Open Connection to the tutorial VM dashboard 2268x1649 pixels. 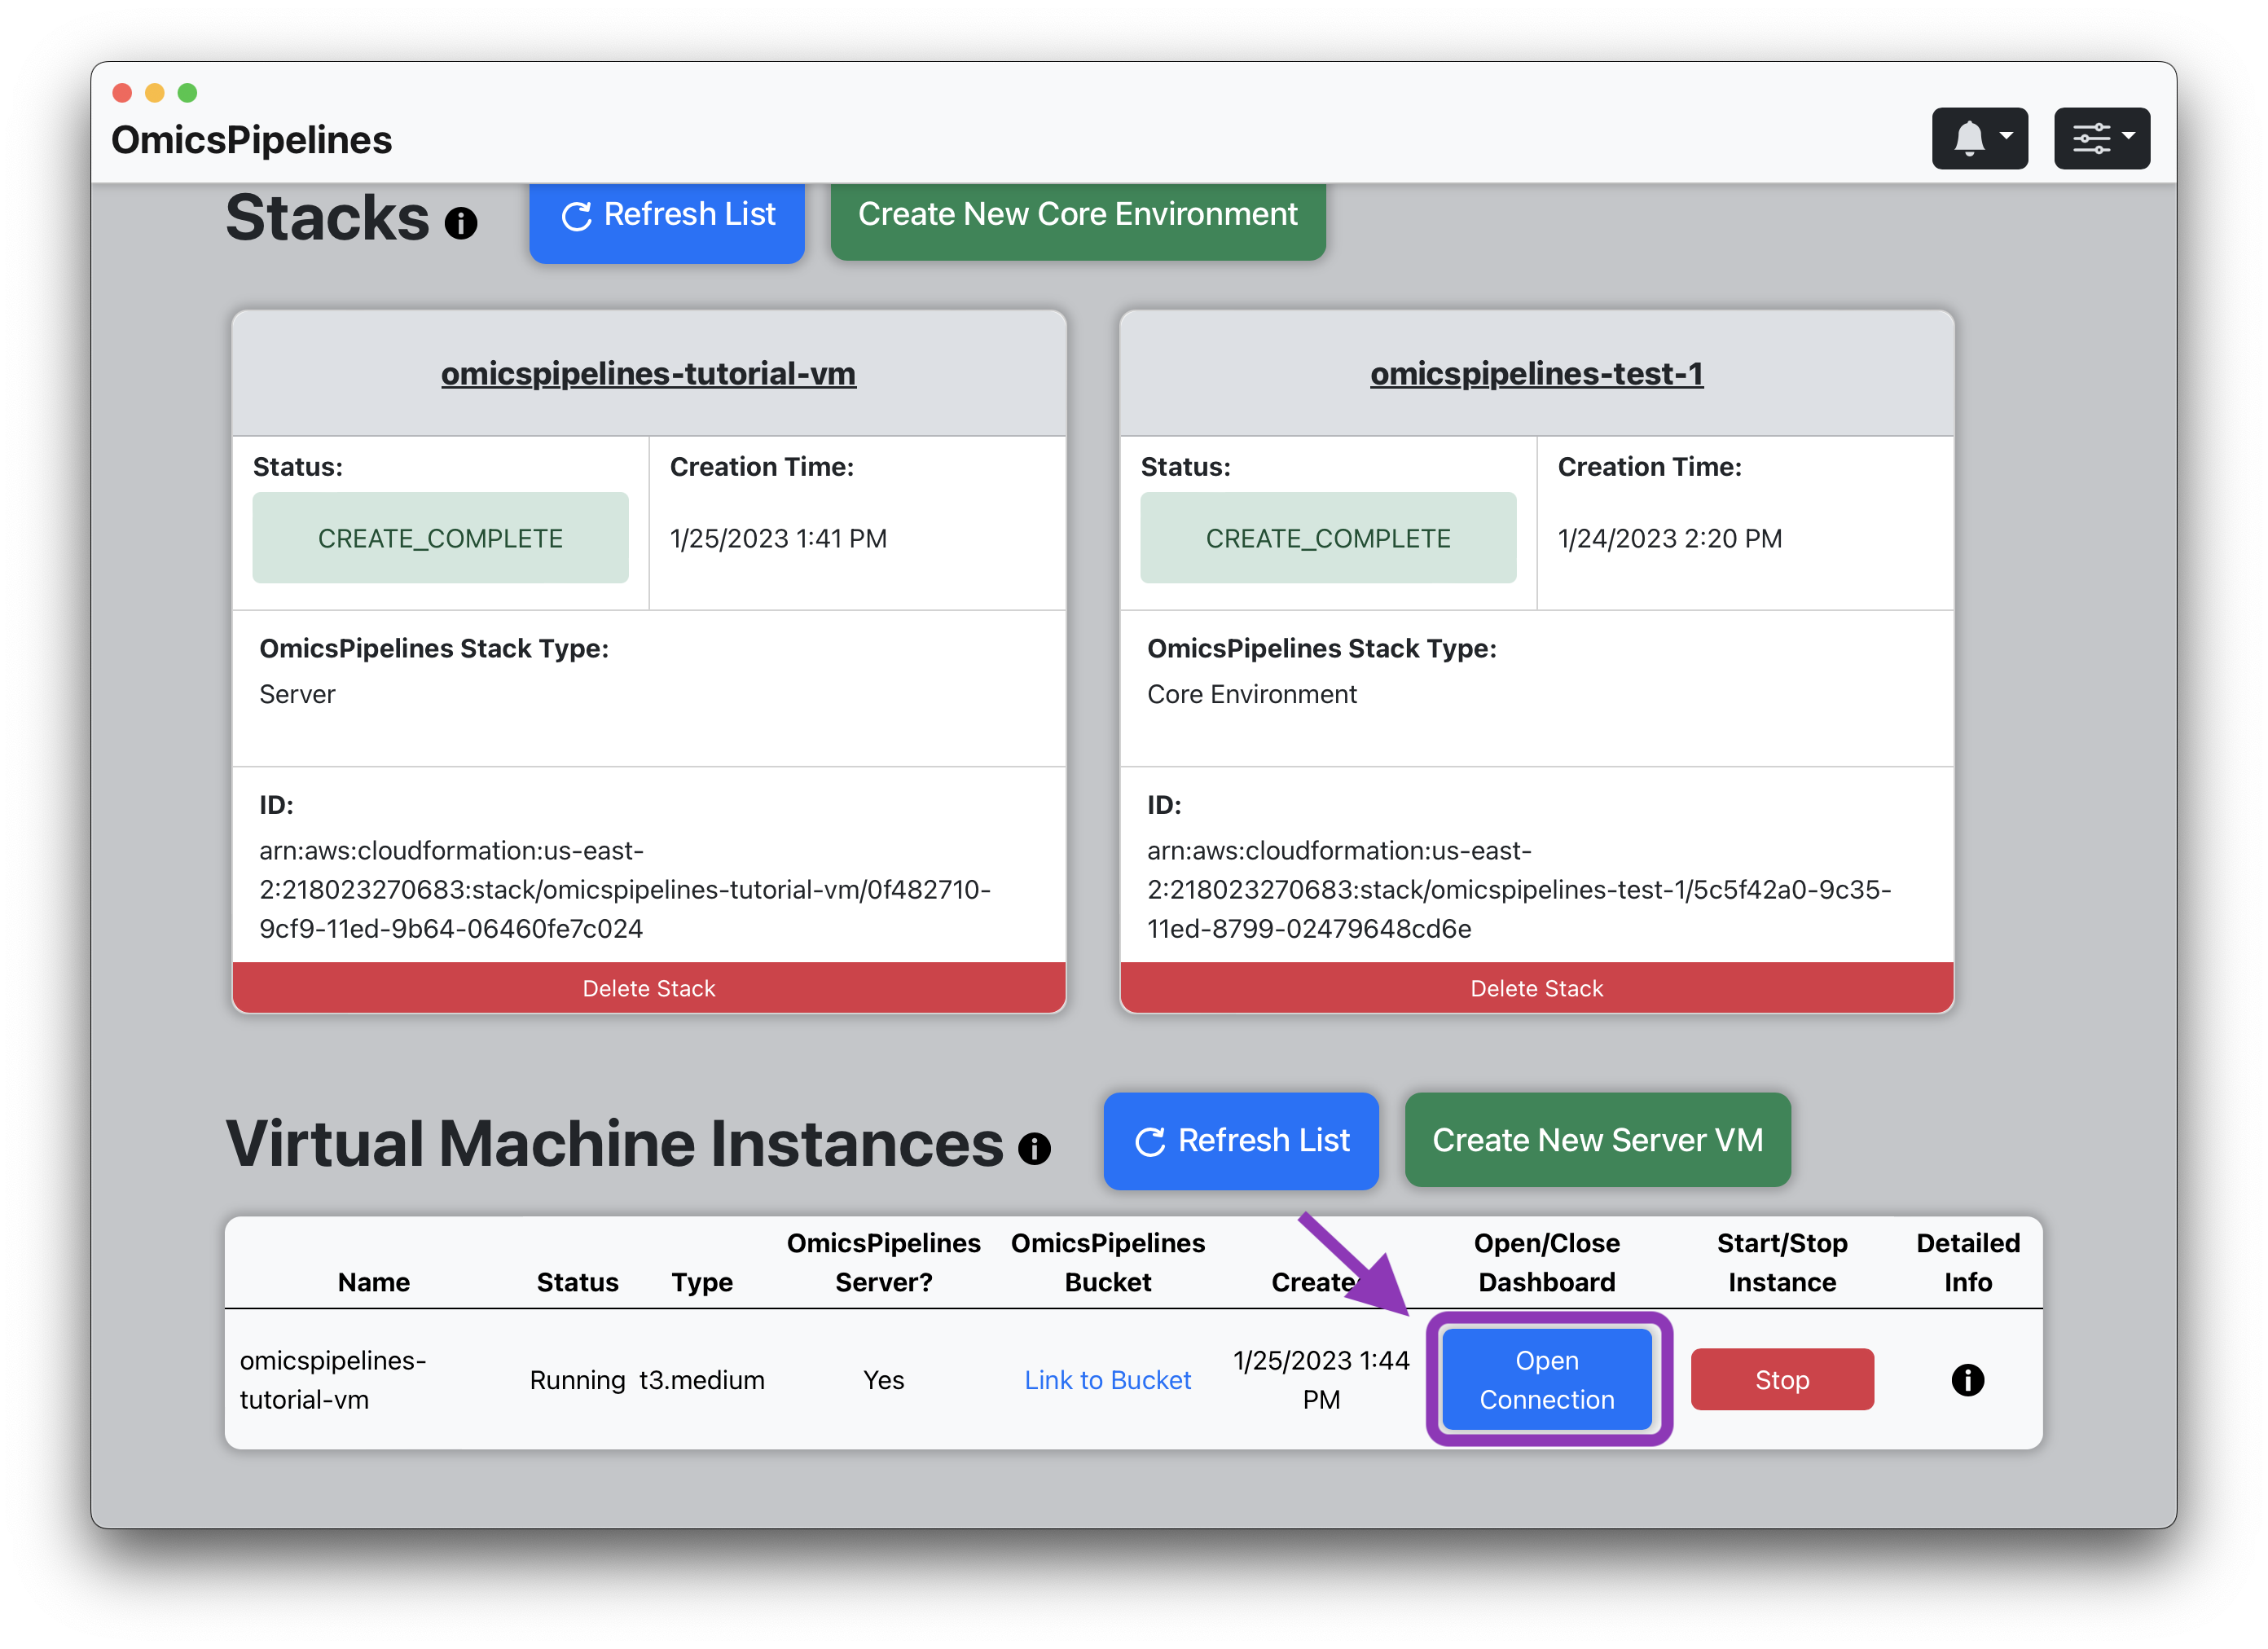tap(1547, 1380)
